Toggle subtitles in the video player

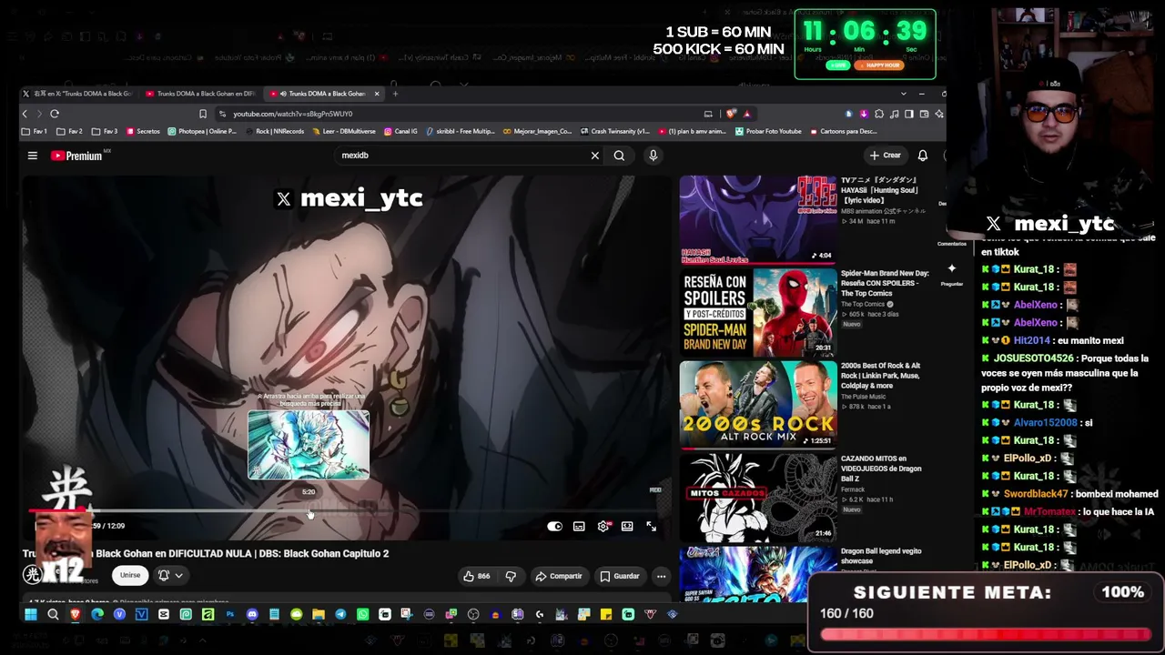(x=579, y=527)
